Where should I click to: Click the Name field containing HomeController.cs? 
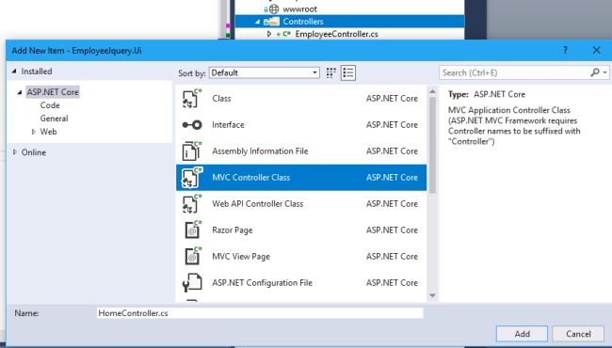click(260, 313)
